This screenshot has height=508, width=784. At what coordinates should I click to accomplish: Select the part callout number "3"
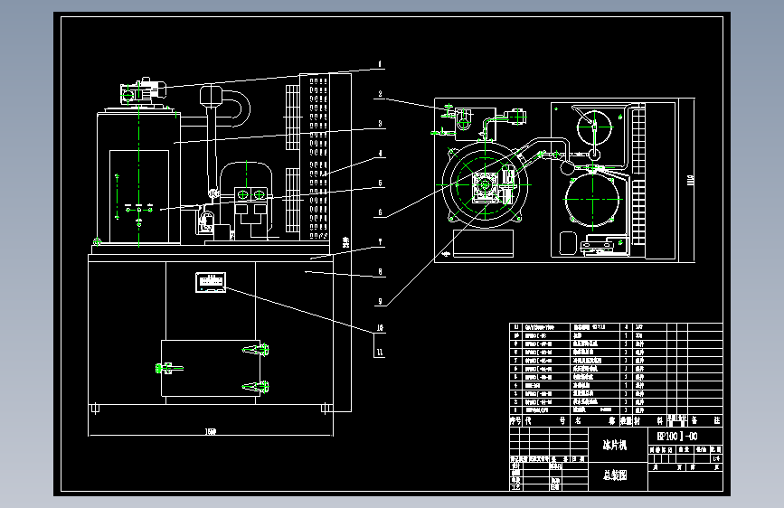(380, 124)
